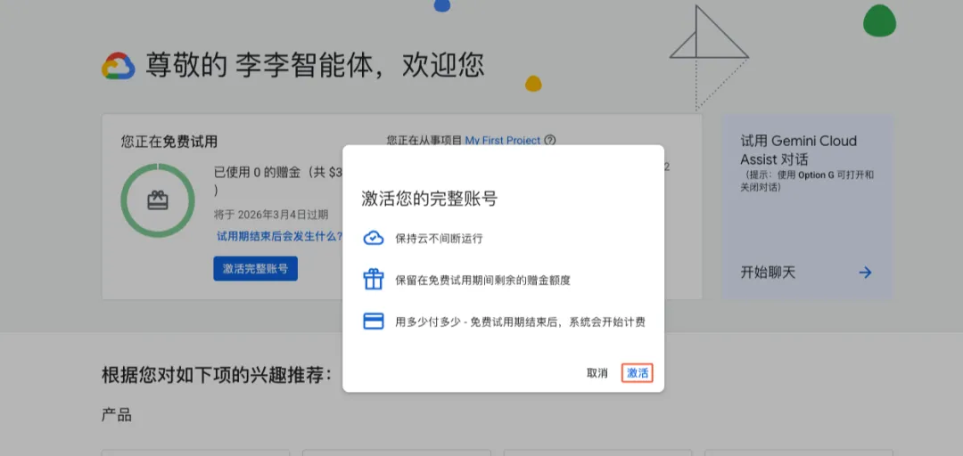Click the 保持云不间断运行 text
Image resolution: width=963 pixels, height=456 pixels.
coord(439,239)
